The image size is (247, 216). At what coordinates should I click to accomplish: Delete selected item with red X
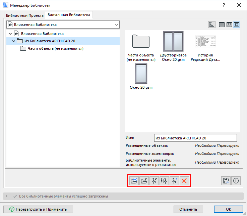pyautogui.click(x=184, y=181)
